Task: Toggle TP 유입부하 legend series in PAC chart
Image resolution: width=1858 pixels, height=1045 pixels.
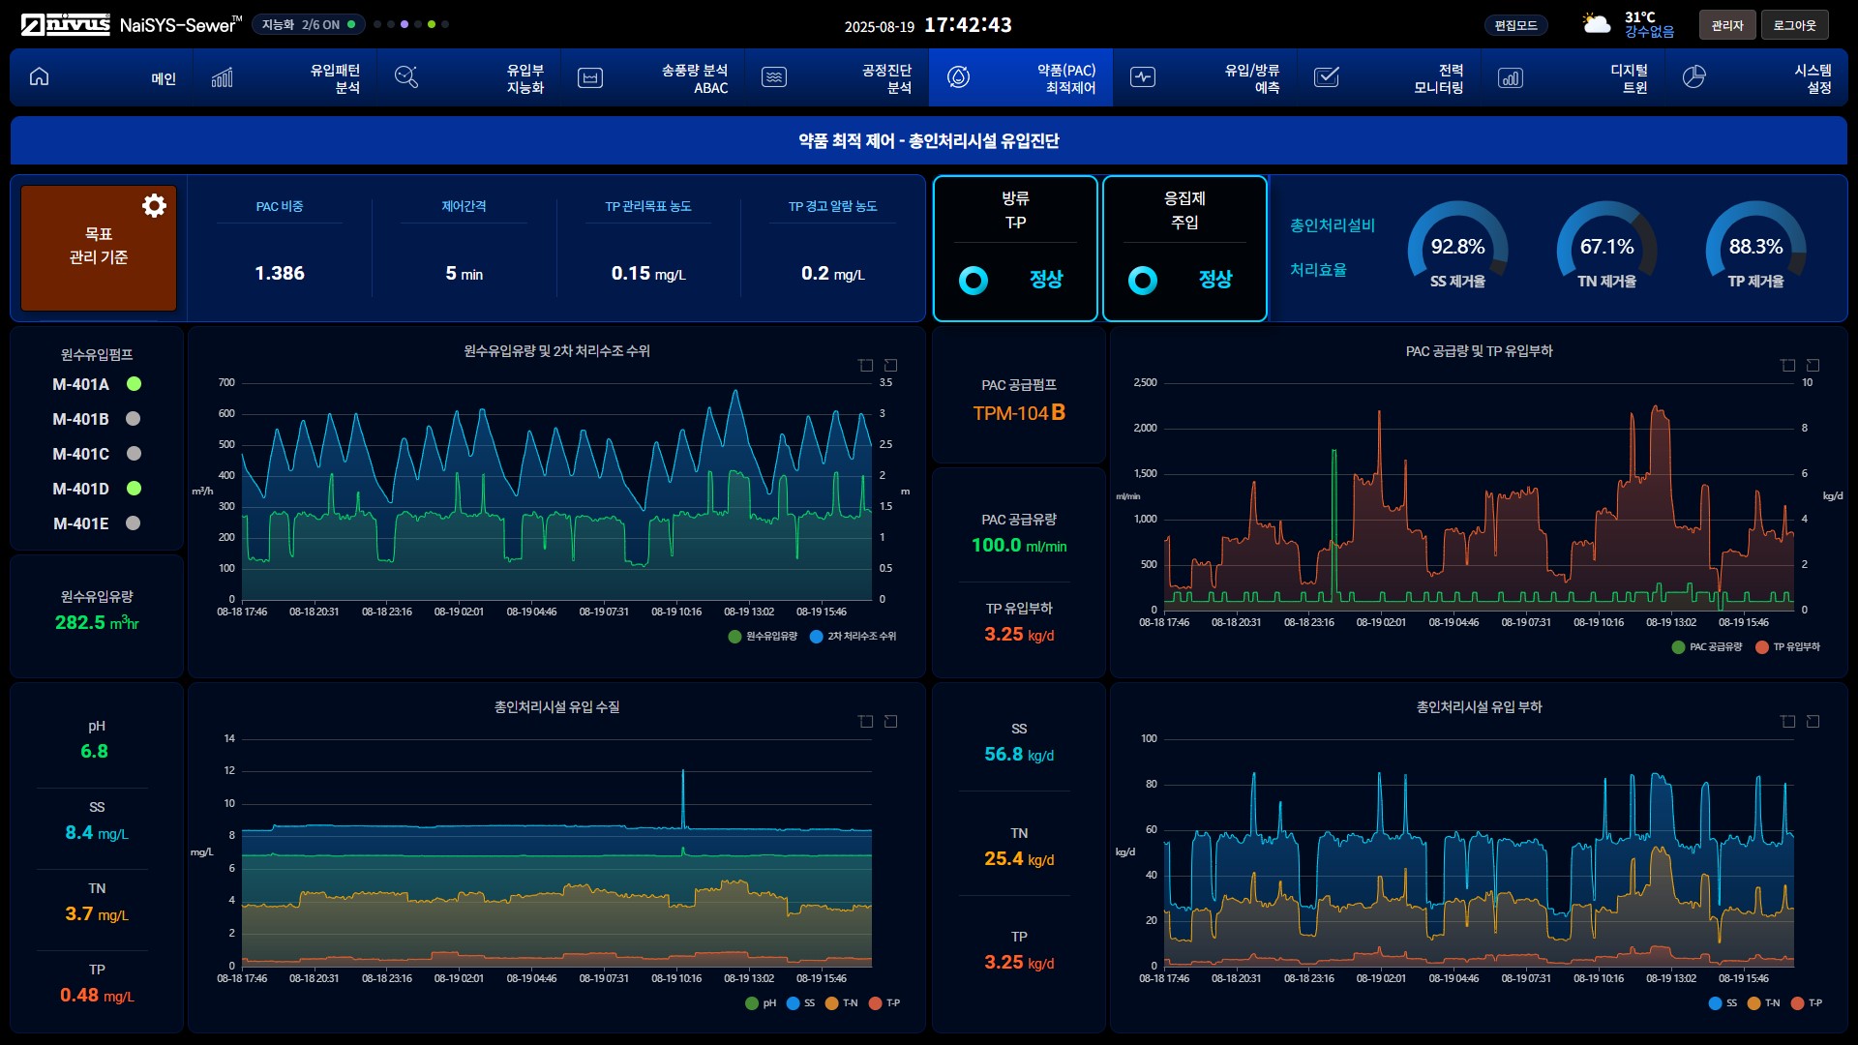Action: [1788, 646]
